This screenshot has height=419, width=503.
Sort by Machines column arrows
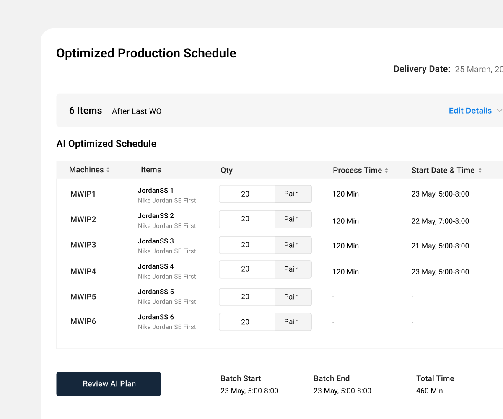108,170
